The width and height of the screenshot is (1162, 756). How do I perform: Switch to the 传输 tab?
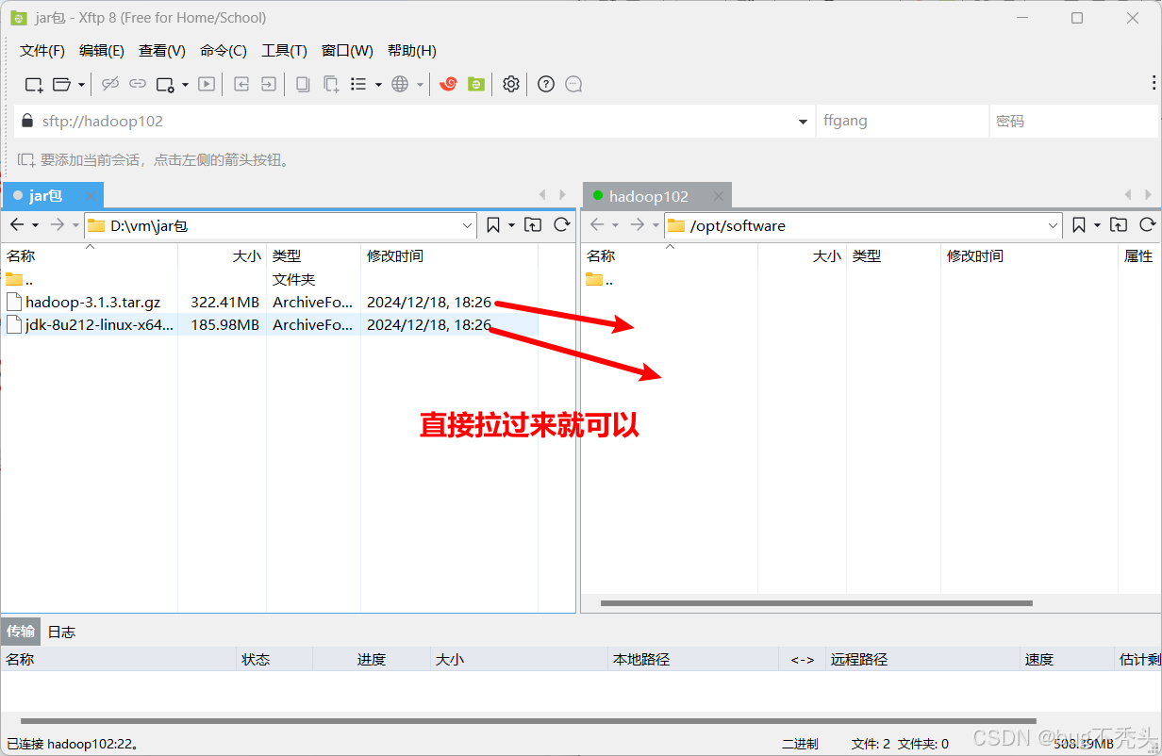pos(21,632)
